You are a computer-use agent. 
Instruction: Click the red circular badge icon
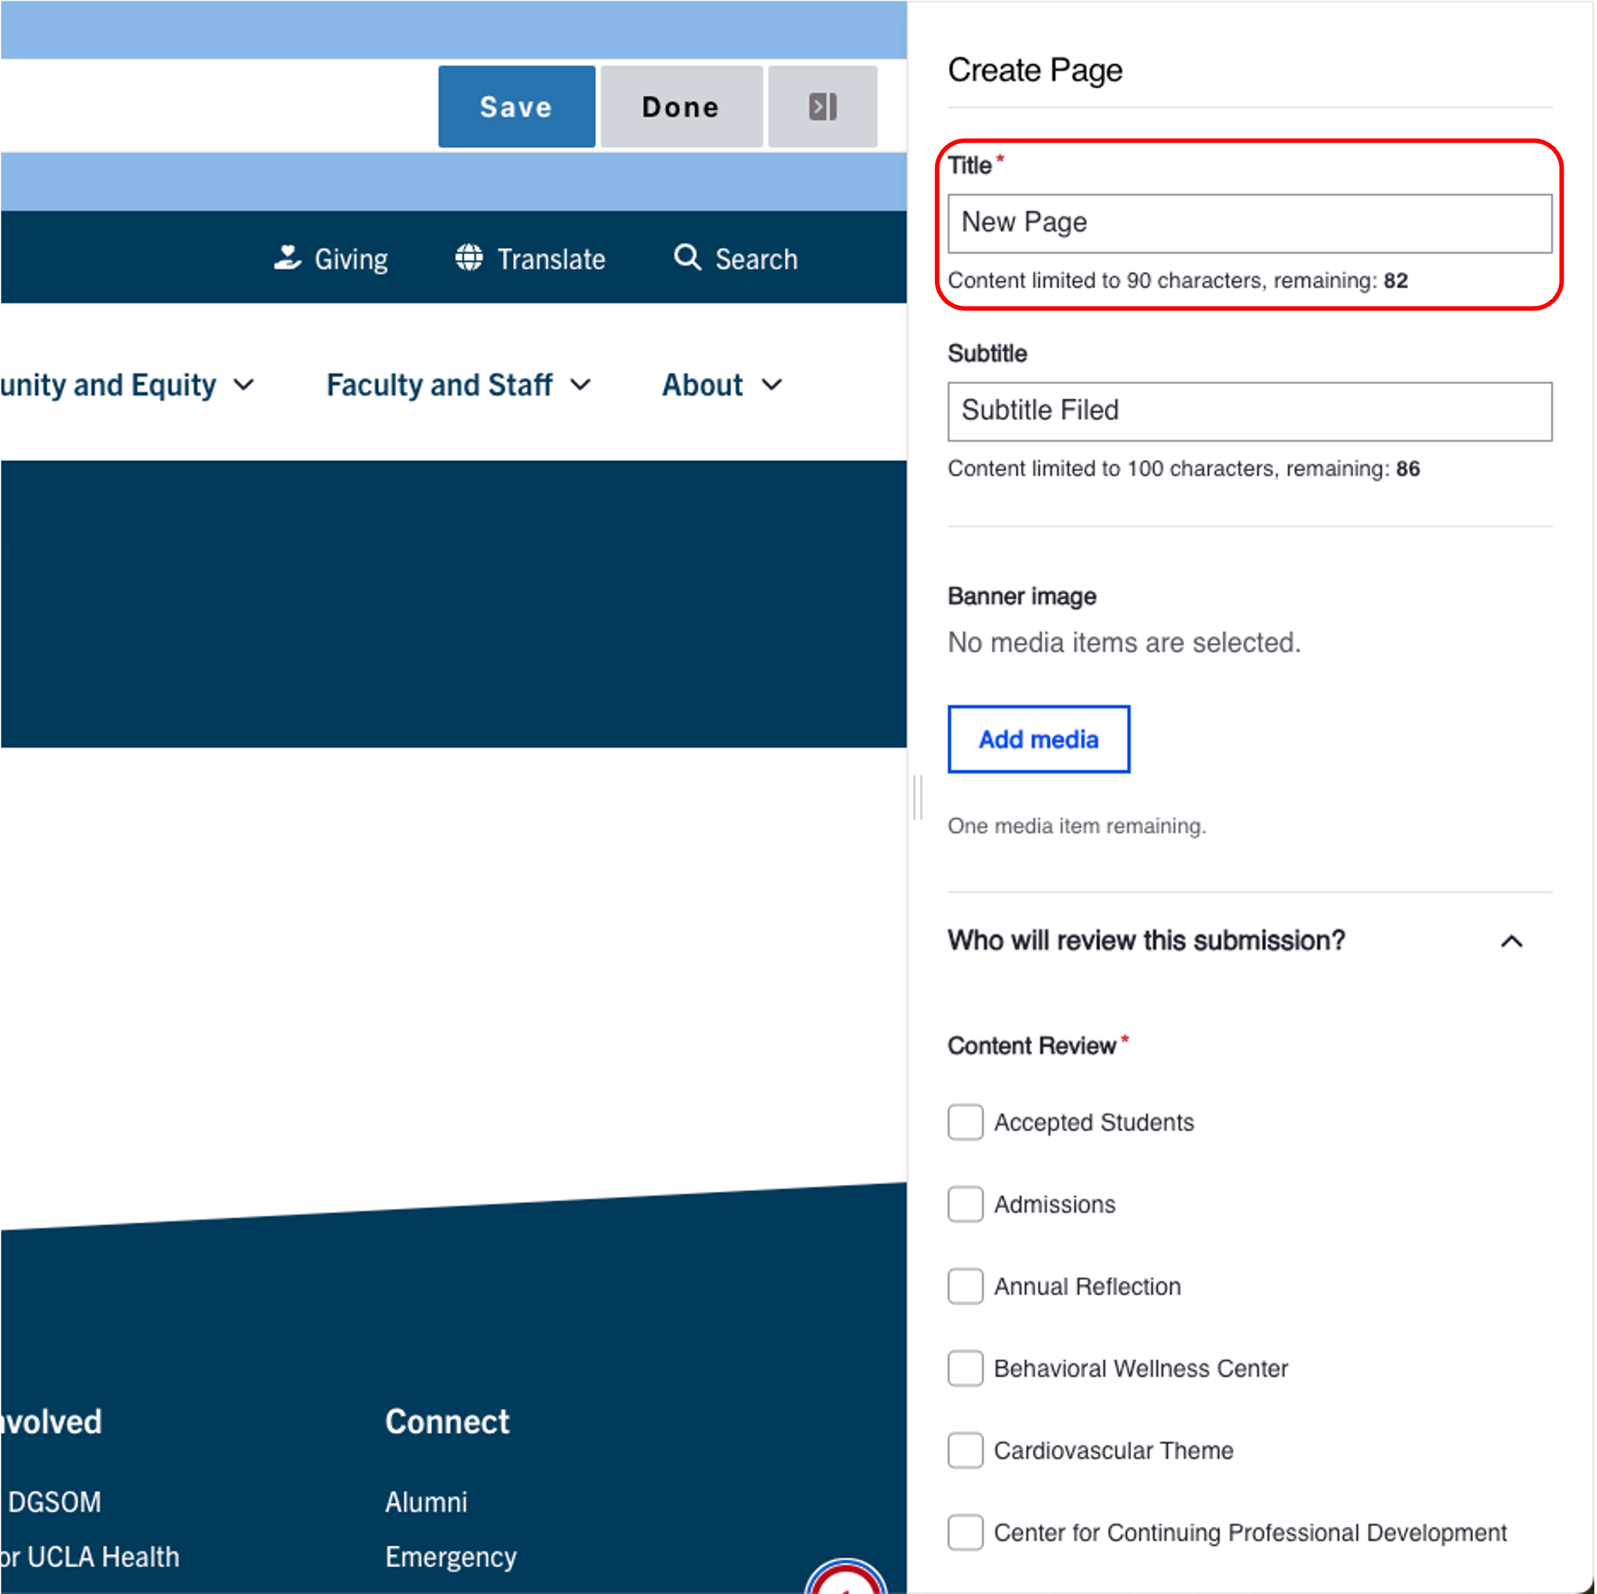coord(846,1579)
